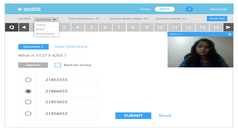Viewport: 238px width, 134px height.
Task: Choose Verbal from the section list
Action: click(x=47, y=29)
